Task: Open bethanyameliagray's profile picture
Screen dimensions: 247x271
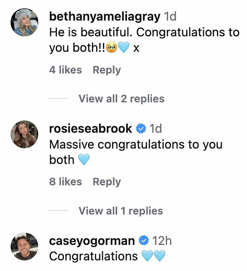Action: coord(24,22)
